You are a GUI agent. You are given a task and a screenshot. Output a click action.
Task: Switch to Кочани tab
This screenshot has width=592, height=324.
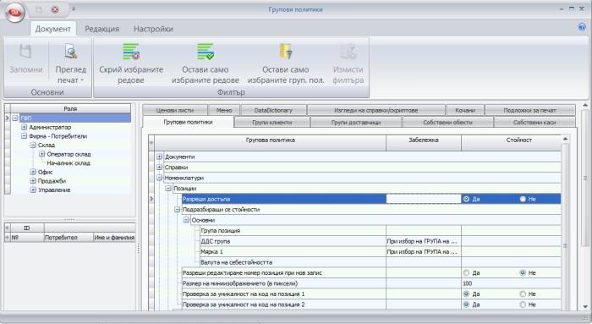(x=465, y=110)
